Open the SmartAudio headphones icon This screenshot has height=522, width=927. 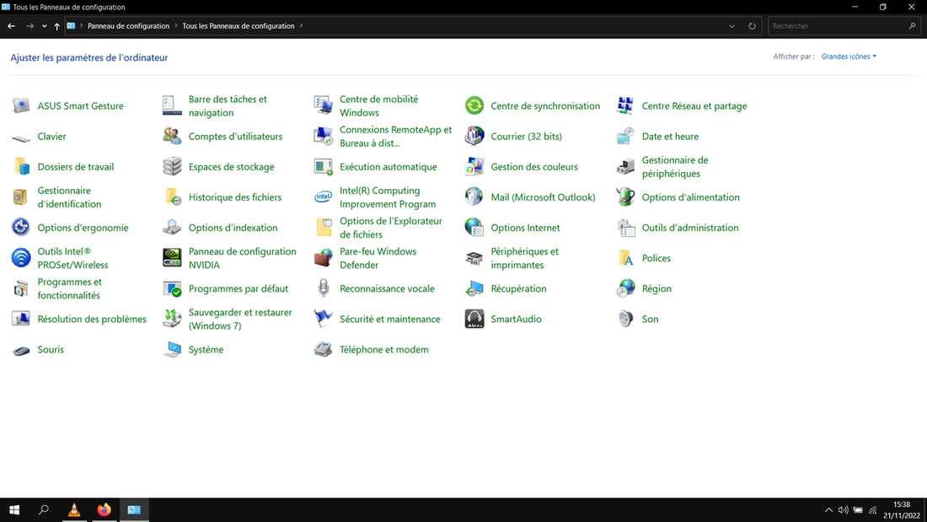474,319
